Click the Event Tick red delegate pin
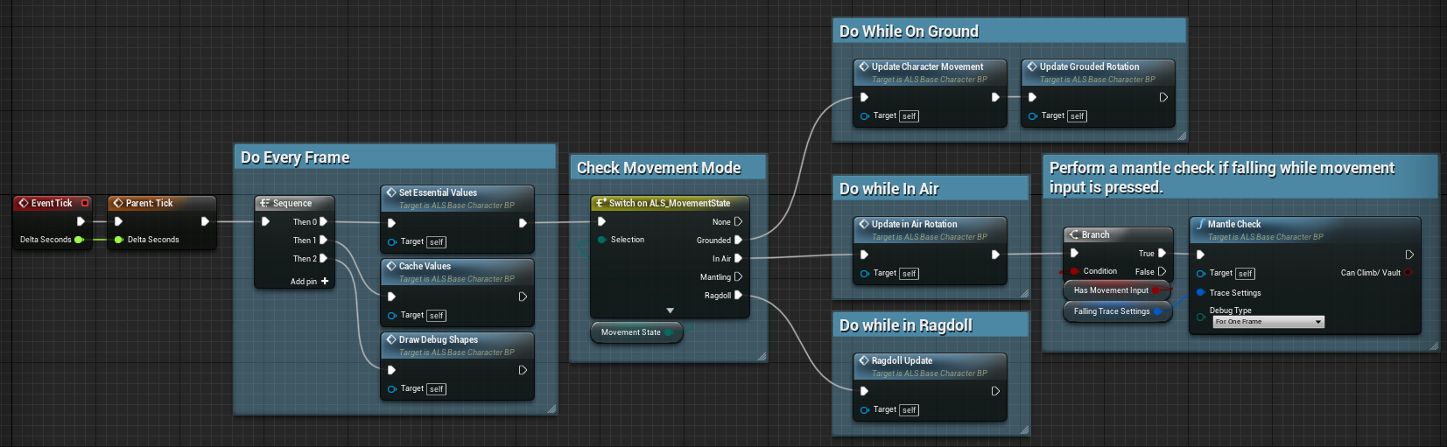This screenshot has height=447, width=1447. (x=85, y=203)
